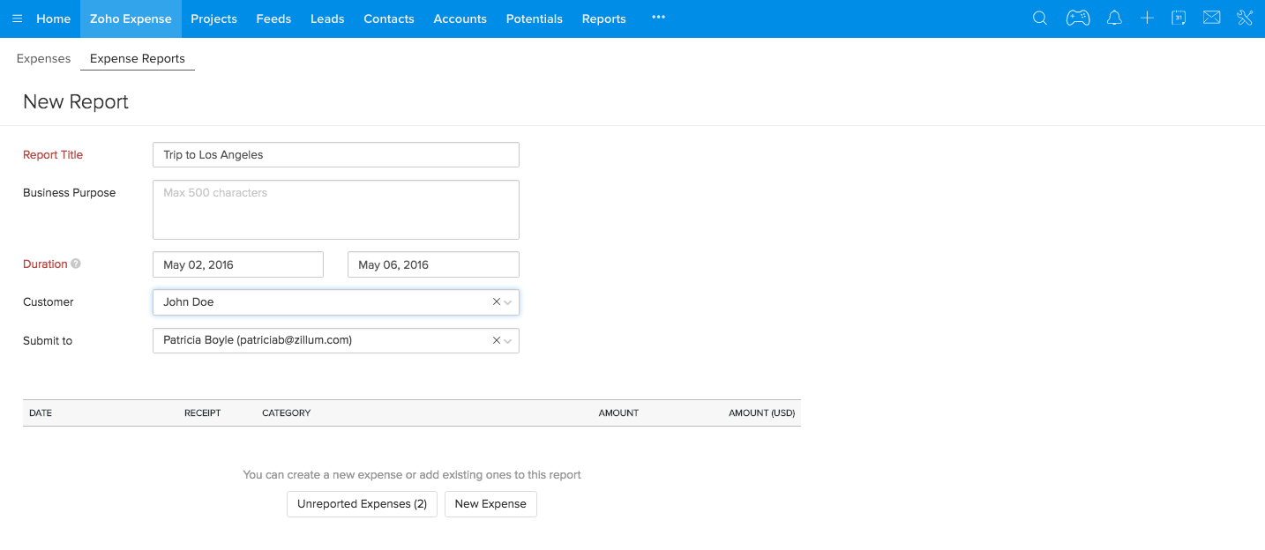The image size is (1265, 550).
Task: Select the May 02, 2016 start date field
Action: point(237,264)
